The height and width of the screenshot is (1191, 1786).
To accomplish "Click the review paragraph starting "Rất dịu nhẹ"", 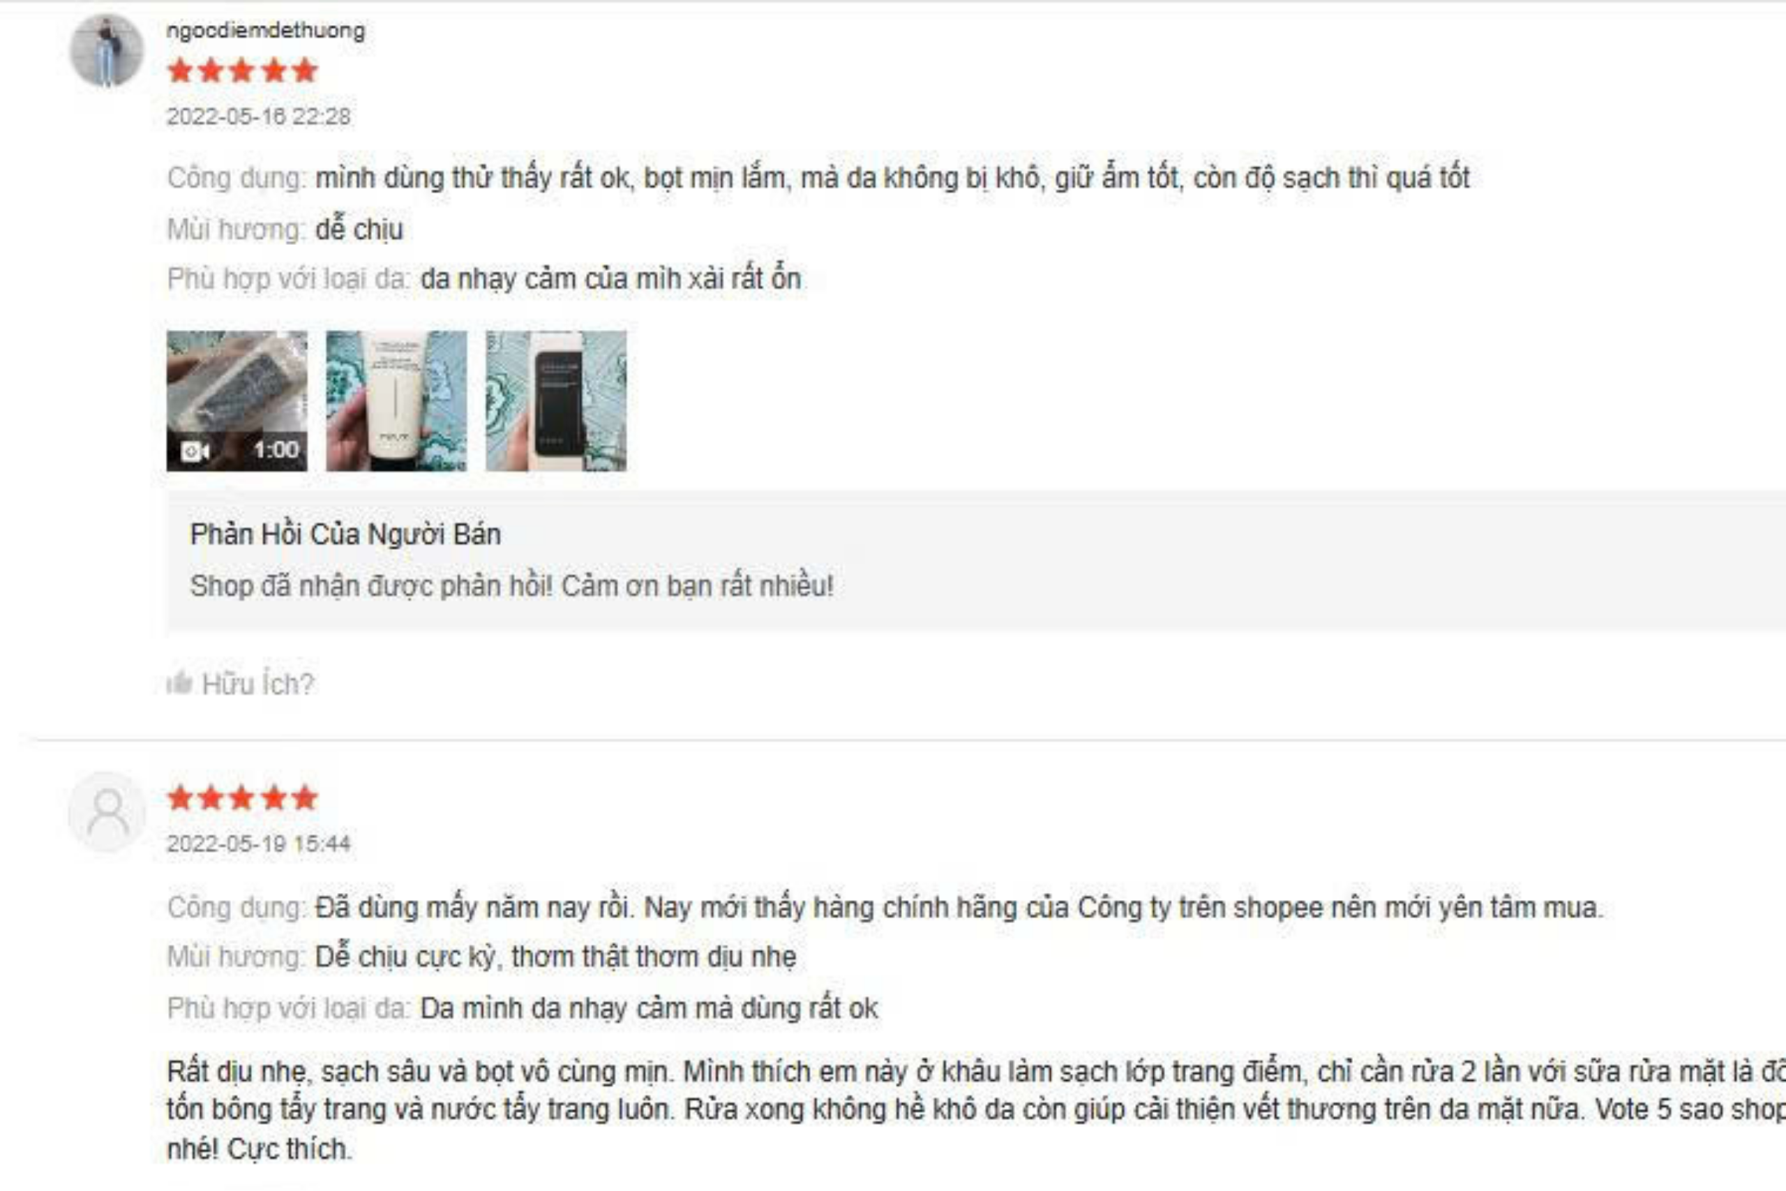I will (977, 1111).
